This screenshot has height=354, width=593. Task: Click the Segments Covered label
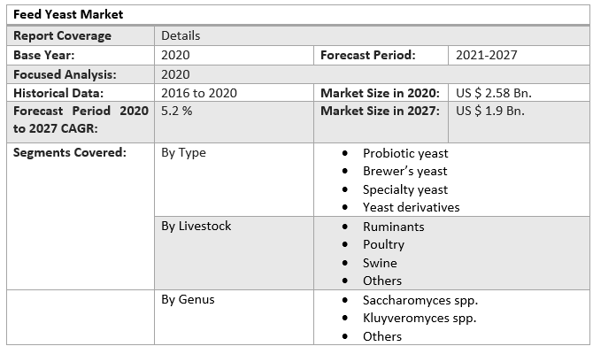tap(70, 152)
